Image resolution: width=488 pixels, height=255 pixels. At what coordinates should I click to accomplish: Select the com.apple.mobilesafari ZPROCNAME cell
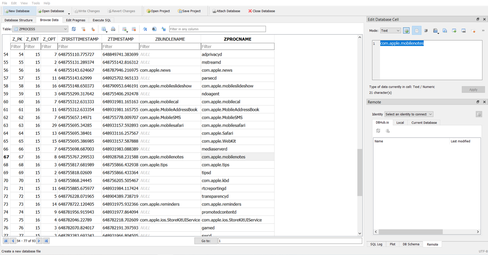tap(238, 125)
